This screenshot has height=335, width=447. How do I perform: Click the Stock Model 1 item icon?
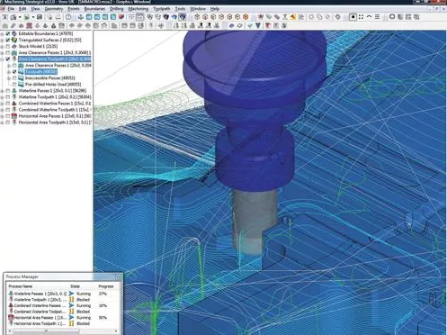14,46
